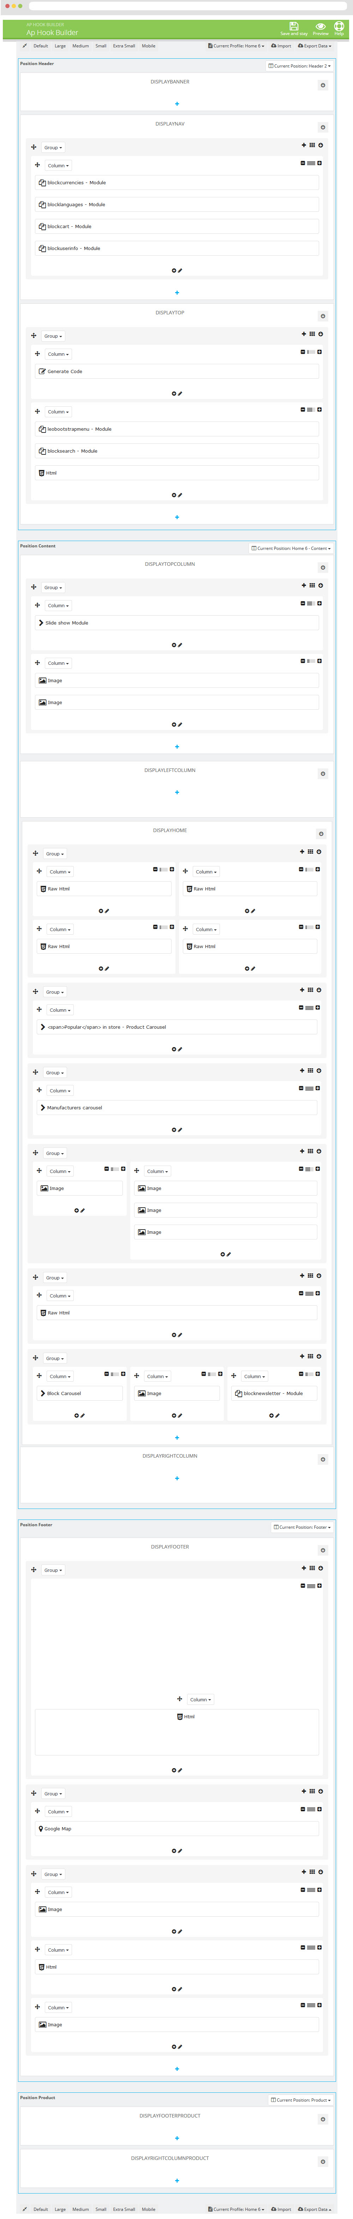Viewport: 353px width, 2219px height.
Task: Expand Column dropdown above blocknewsletter module
Action: point(254,1377)
